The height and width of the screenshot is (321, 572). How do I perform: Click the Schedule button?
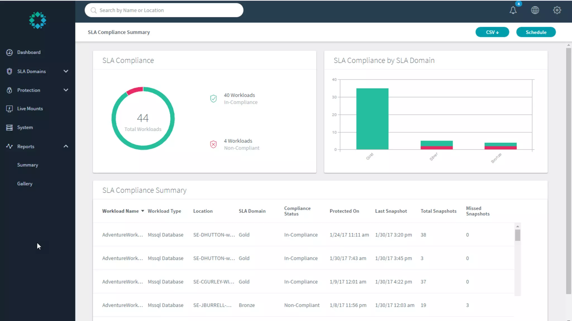point(536,32)
